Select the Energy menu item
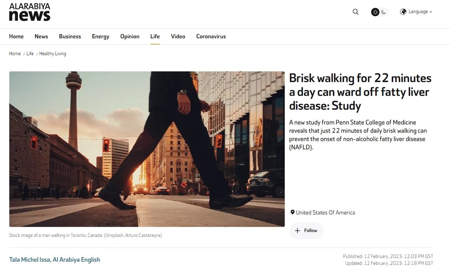The height and width of the screenshot is (270, 450). point(101,37)
